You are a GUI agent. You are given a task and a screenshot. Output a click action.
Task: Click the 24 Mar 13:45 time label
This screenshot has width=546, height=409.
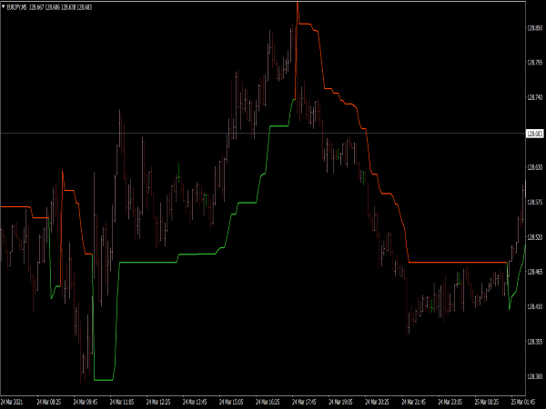tap(195, 402)
